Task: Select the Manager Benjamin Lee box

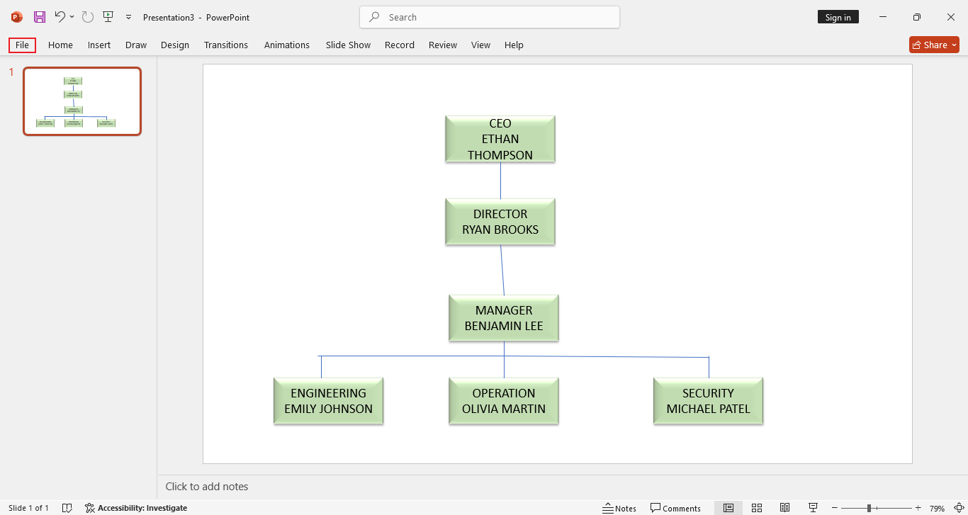Action: 504,318
